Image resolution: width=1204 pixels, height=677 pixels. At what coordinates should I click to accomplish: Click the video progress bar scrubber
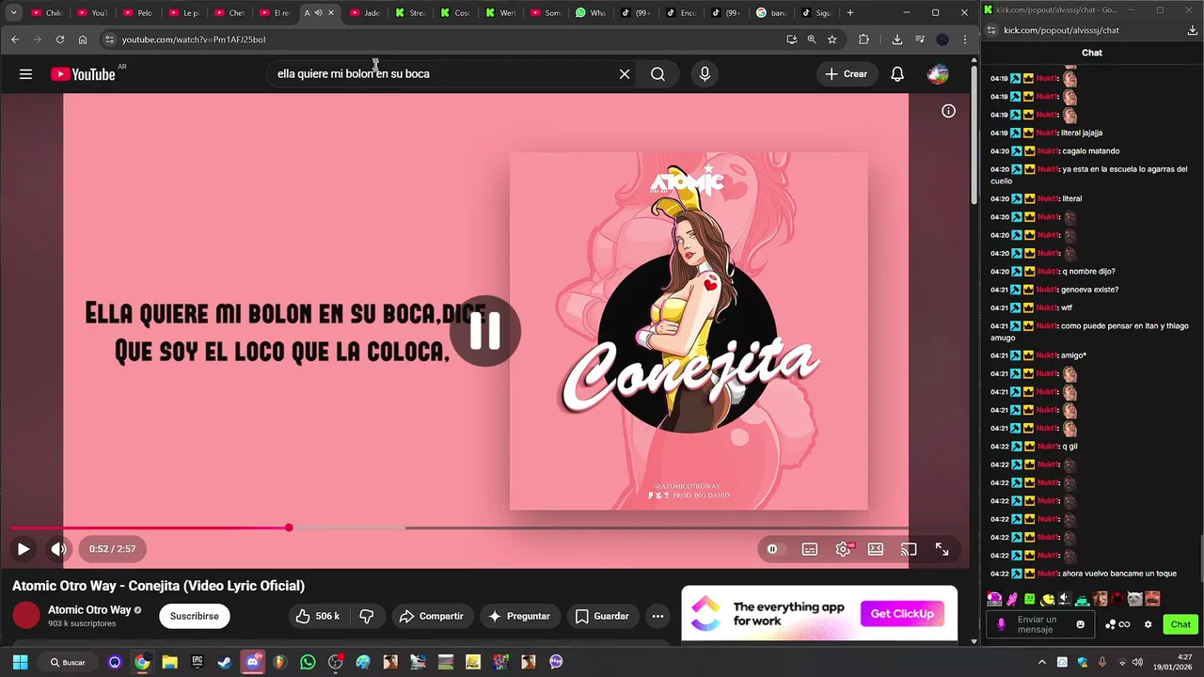coord(289,527)
